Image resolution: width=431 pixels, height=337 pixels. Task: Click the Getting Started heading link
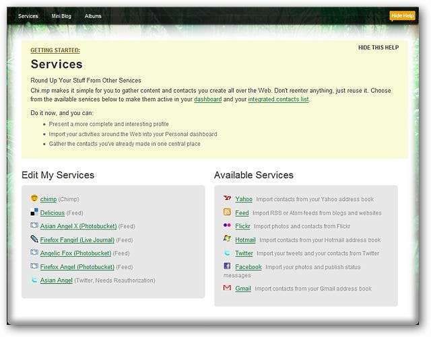pyautogui.click(x=55, y=50)
